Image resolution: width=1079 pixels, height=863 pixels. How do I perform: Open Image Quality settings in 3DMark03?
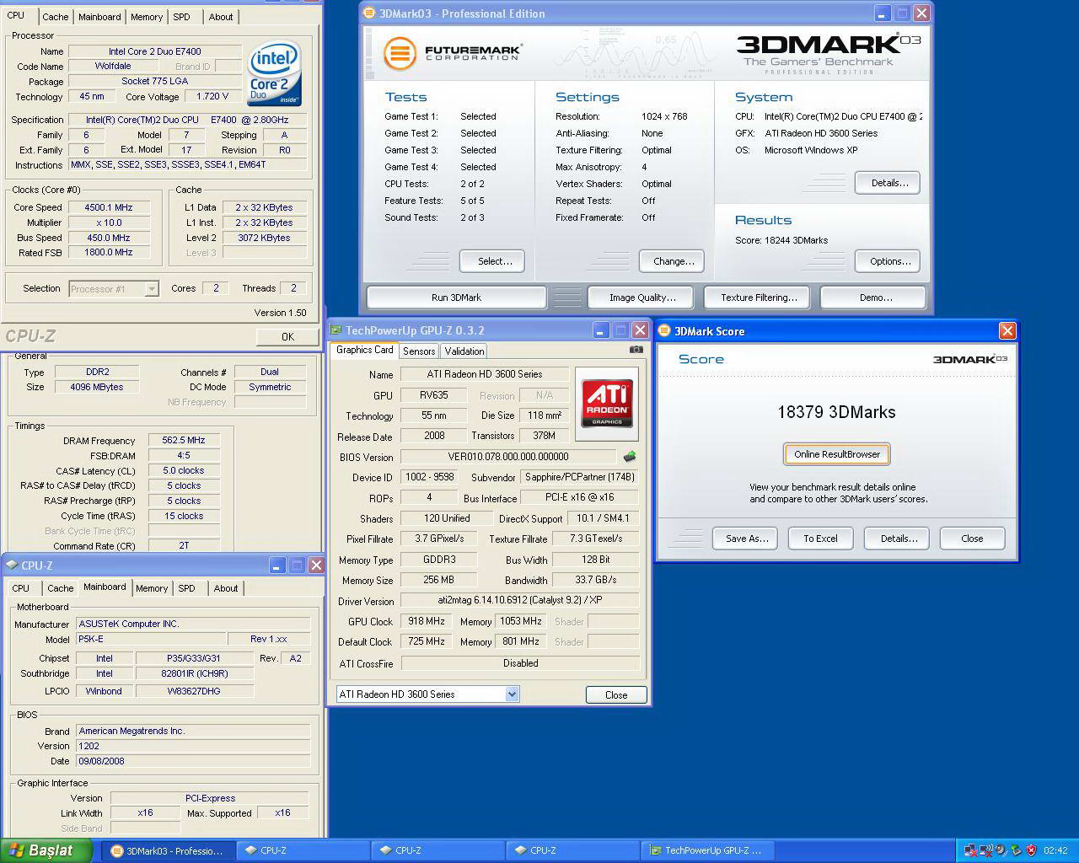[x=642, y=297]
